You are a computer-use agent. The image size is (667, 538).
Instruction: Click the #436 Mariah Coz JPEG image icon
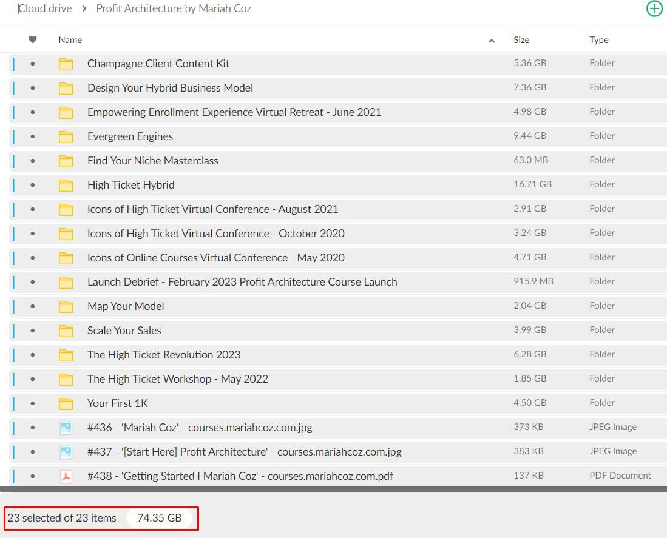66,428
